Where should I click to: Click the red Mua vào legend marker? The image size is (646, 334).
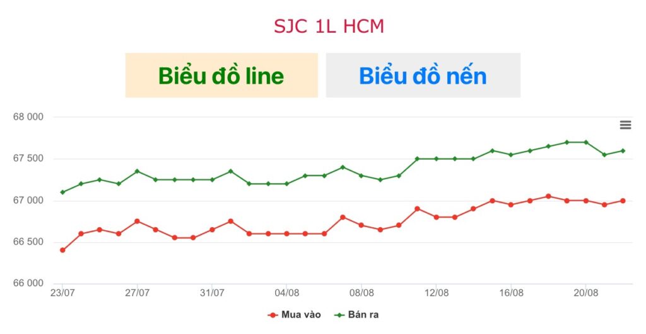pos(273,315)
